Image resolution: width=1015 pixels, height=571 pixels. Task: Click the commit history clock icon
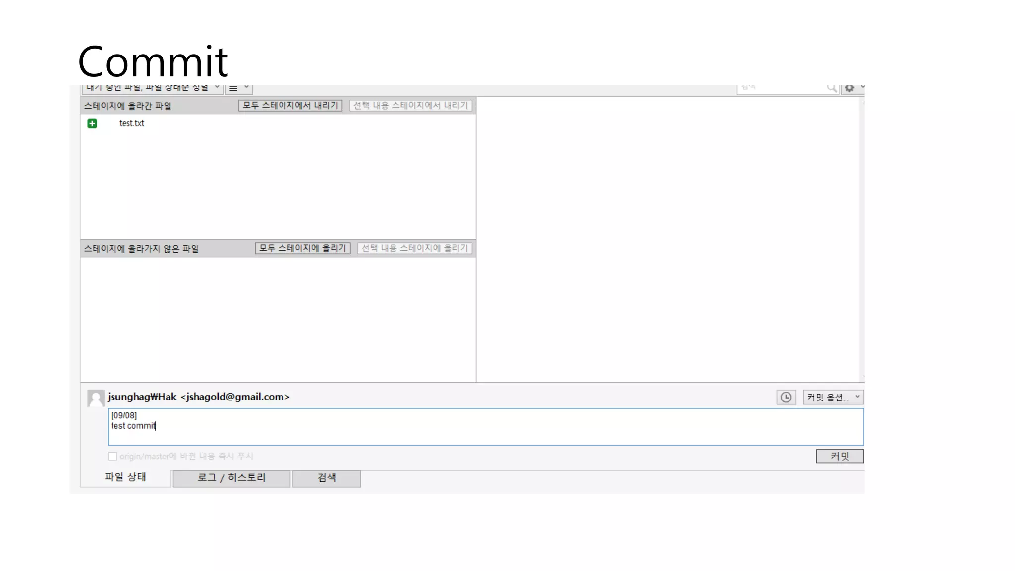pos(786,397)
